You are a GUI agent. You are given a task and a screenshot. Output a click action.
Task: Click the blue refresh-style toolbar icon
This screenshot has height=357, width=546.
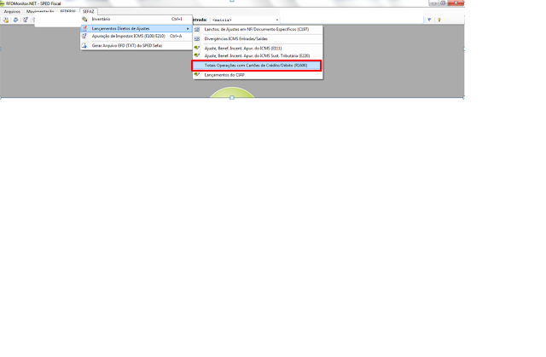pyautogui.click(x=15, y=20)
